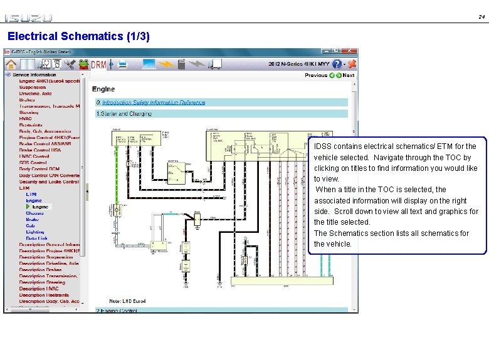Open the Home screen icon
Viewport: 489px width, 338px height.
pos(11,64)
